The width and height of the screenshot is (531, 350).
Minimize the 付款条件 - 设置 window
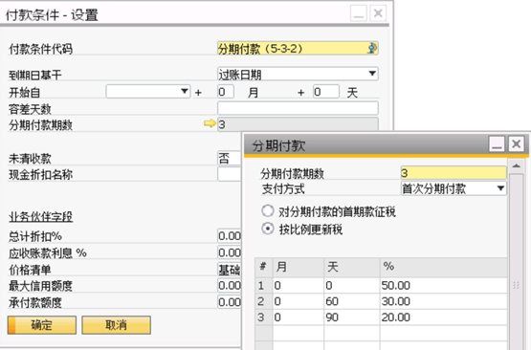[358, 13]
